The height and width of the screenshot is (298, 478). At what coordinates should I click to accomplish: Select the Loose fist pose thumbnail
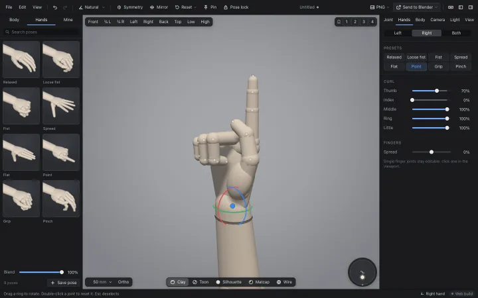tap(61, 60)
